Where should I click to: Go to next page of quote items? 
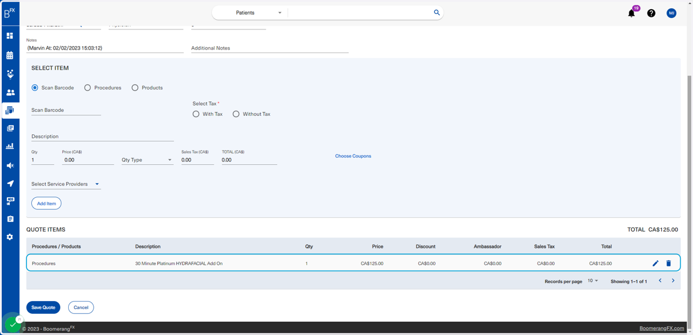(x=673, y=281)
